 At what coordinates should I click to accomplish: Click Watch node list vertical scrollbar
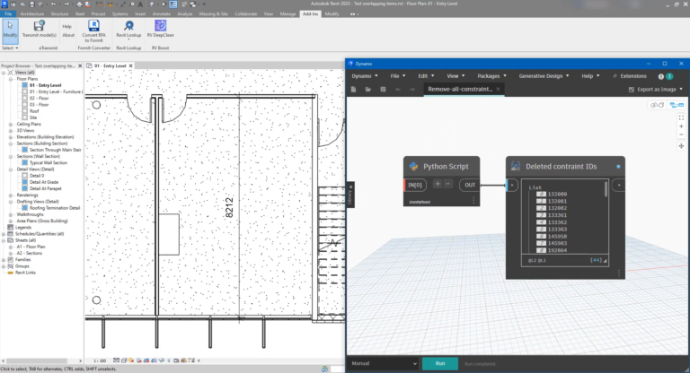(x=606, y=189)
